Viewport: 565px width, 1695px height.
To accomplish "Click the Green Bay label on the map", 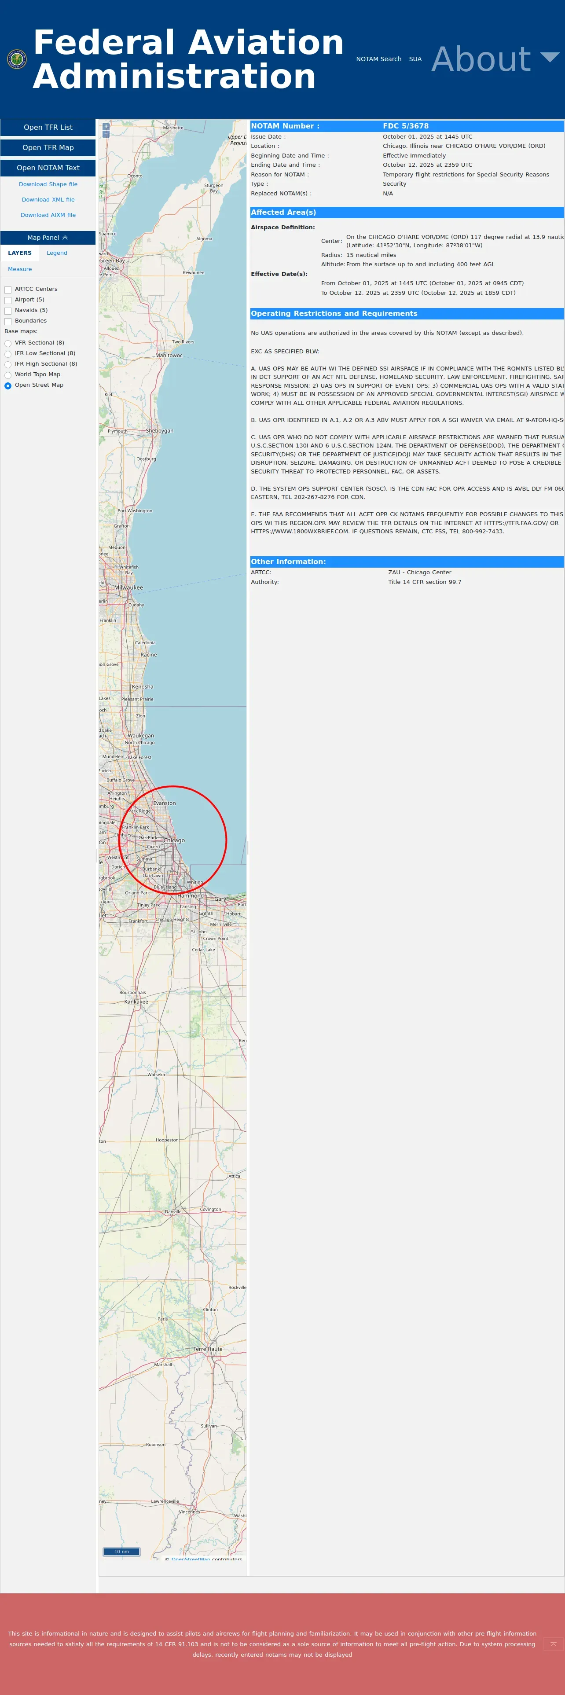I will coord(112,260).
